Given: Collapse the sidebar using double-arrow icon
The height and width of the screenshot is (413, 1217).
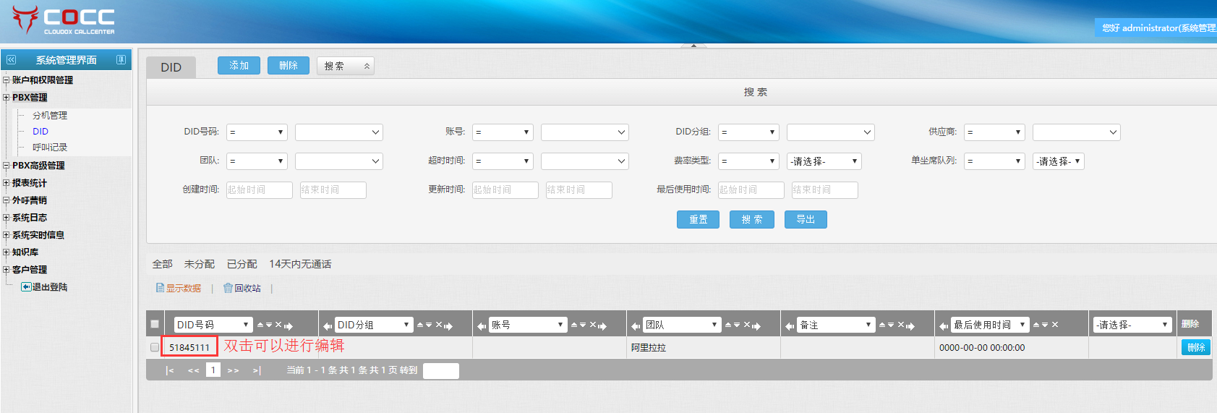Looking at the screenshot, I should pos(11,60).
